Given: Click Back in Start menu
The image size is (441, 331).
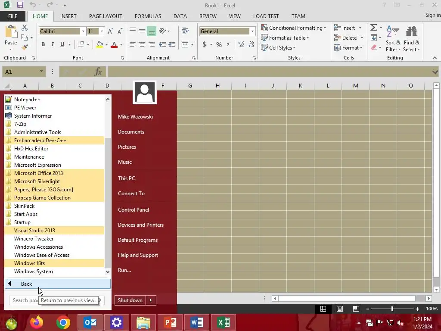Looking at the screenshot, I should (58, 284).
